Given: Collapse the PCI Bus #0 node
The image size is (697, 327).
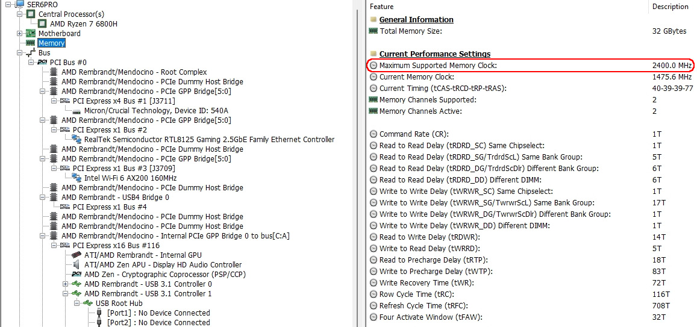Looking at the screenshot, I should click(31, 62).
